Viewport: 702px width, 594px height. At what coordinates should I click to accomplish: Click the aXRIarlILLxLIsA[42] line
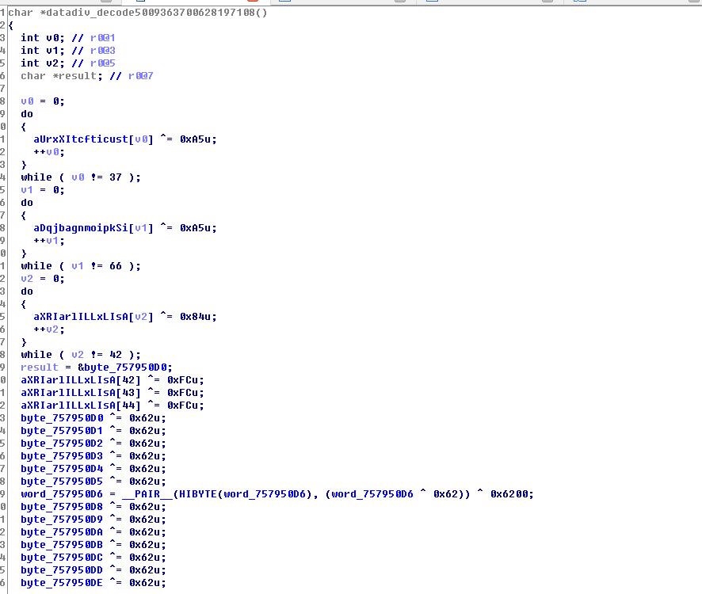click(x=113, y=380)
